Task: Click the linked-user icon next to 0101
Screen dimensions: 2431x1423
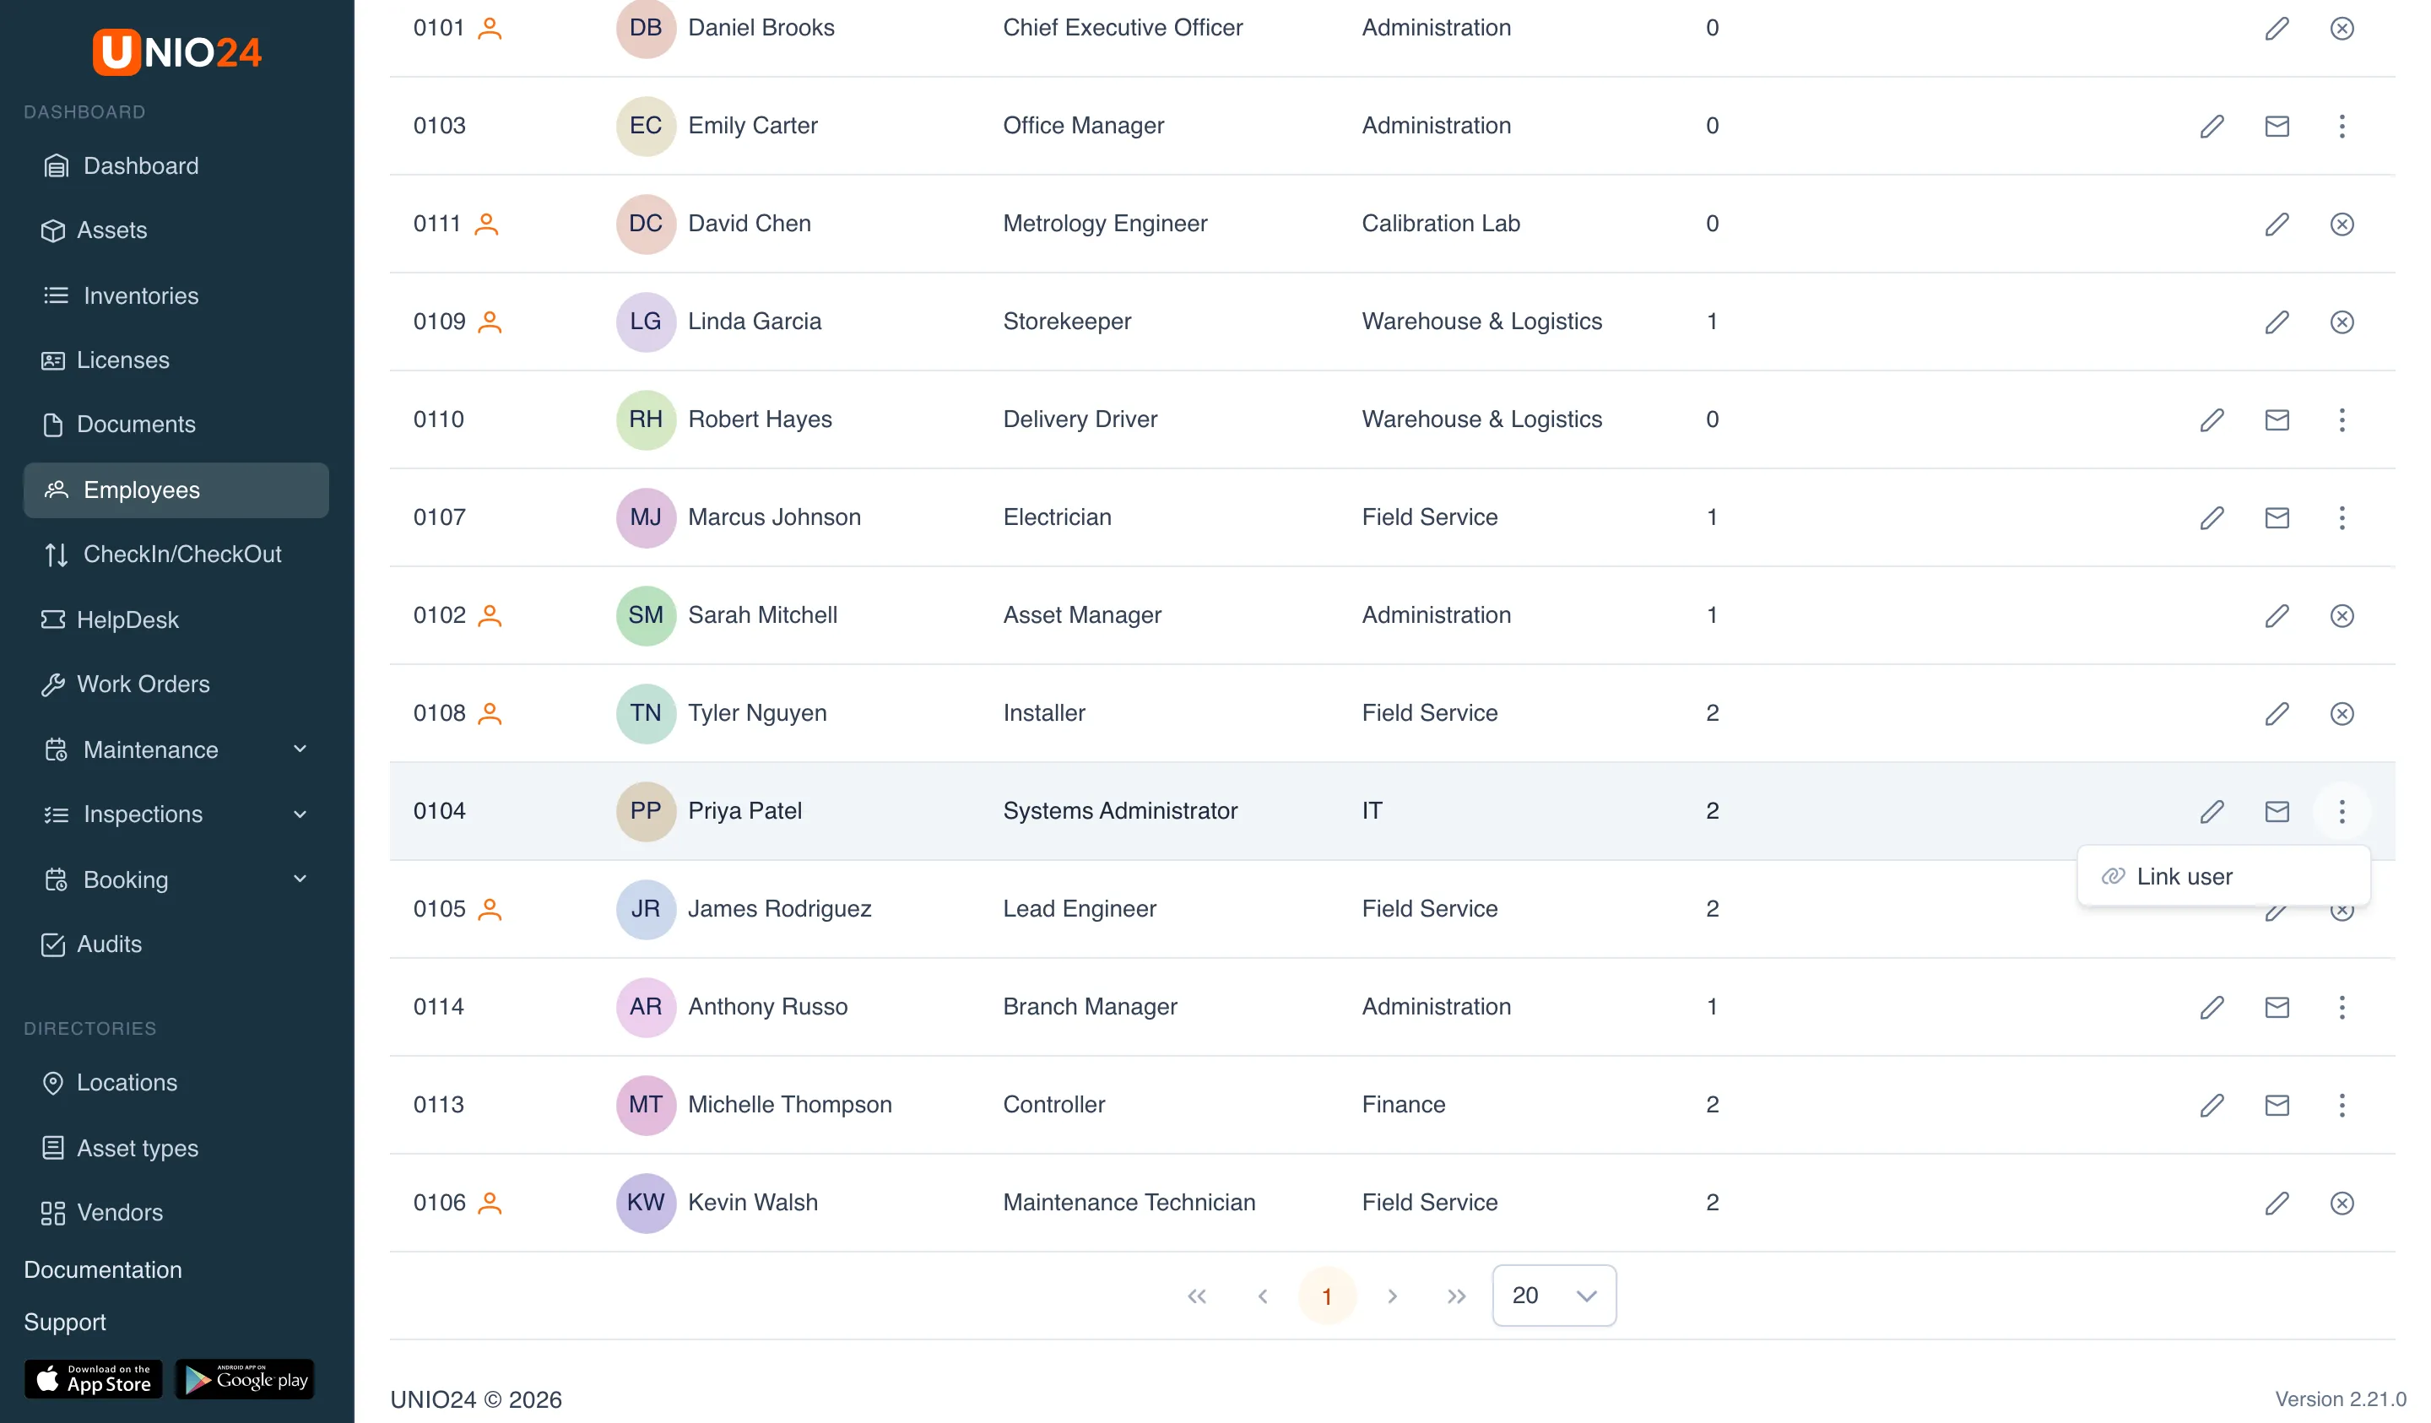Action: click(x=490, y=28)
